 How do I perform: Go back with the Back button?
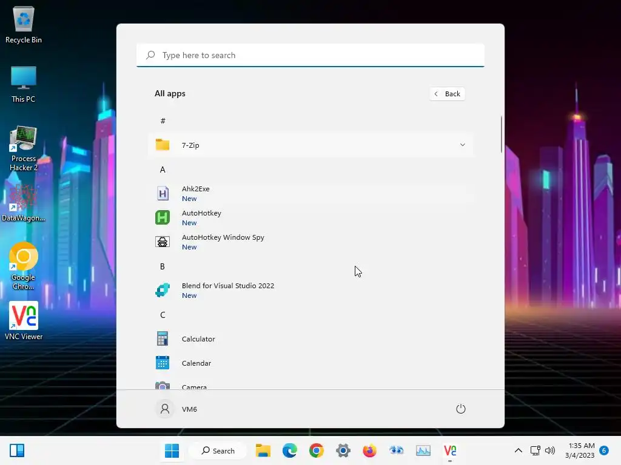(x=447, y=94)
